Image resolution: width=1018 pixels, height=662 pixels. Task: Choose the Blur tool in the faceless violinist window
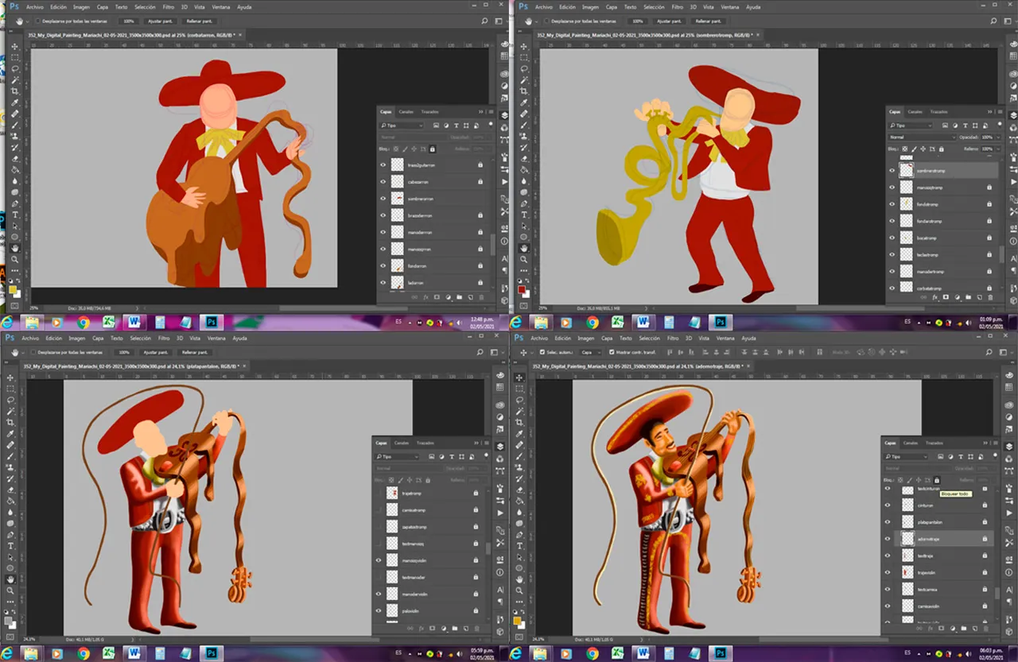[x=11, y=512]
